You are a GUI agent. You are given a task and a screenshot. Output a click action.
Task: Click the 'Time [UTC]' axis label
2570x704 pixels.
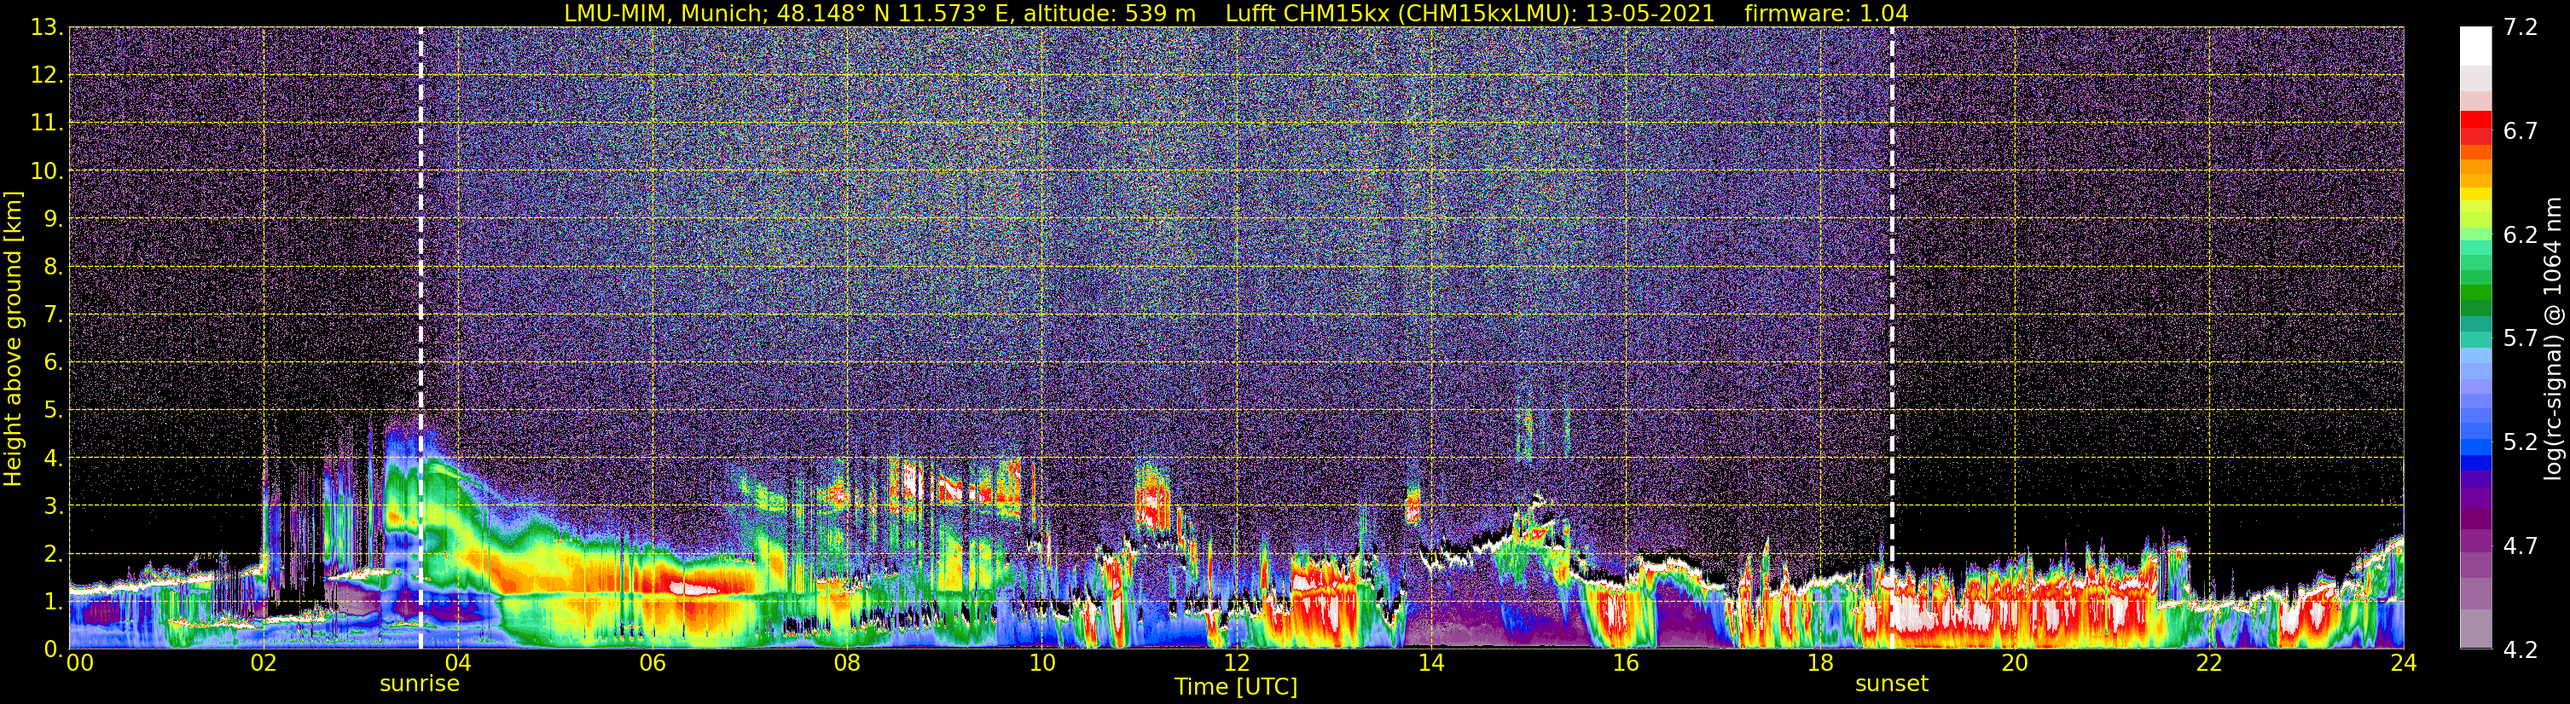[1236, 687]
